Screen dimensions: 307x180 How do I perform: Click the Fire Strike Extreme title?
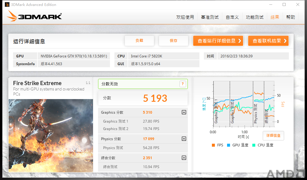[37, 83]
